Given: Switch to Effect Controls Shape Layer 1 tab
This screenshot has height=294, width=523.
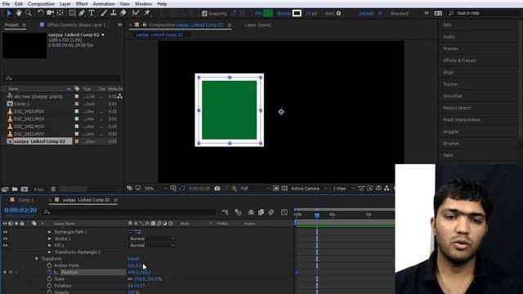Looking at the screenshot, I should [76, 25].
